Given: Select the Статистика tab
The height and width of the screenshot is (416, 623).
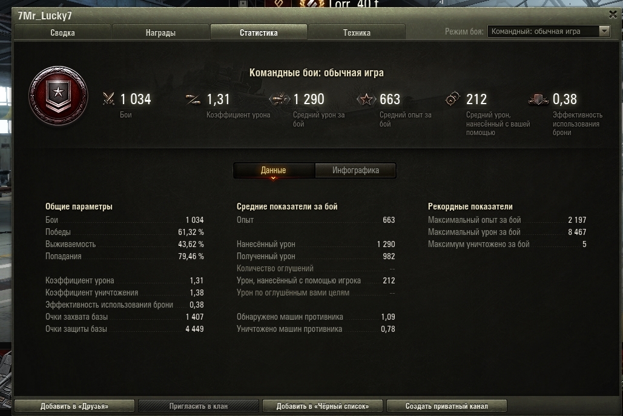Looking at the screenshot, I should point(259,32).
